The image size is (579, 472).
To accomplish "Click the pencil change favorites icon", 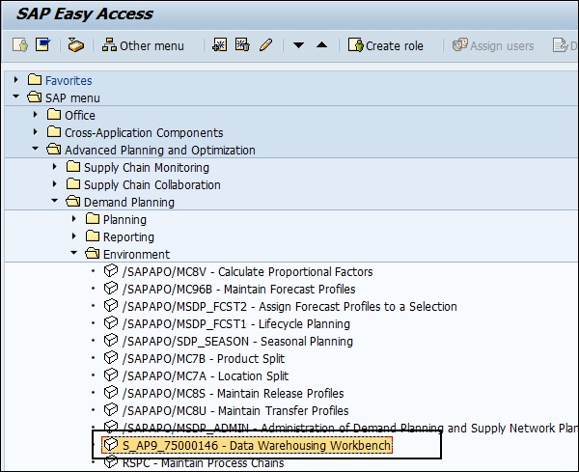I will point(265,45).
